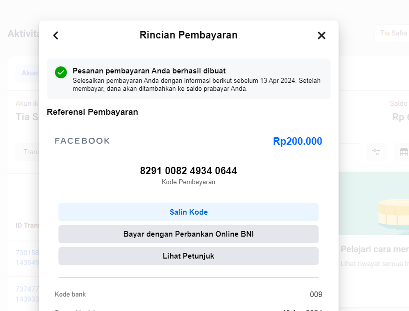
Task: Open the Tia Safia account dropdown
Action: click(x=392, y=33)
